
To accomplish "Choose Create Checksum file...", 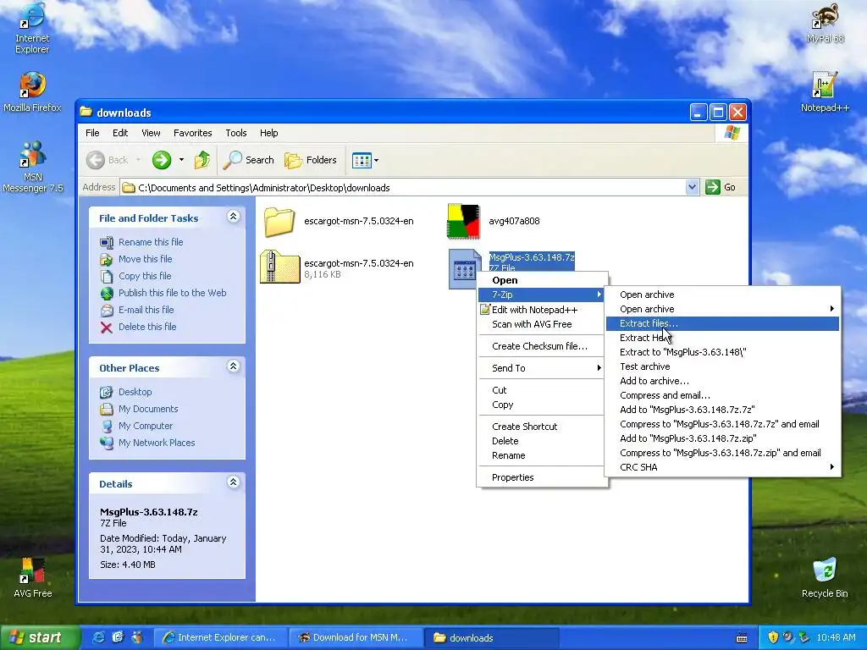I will pyautogui.click(x=542, y=346).
